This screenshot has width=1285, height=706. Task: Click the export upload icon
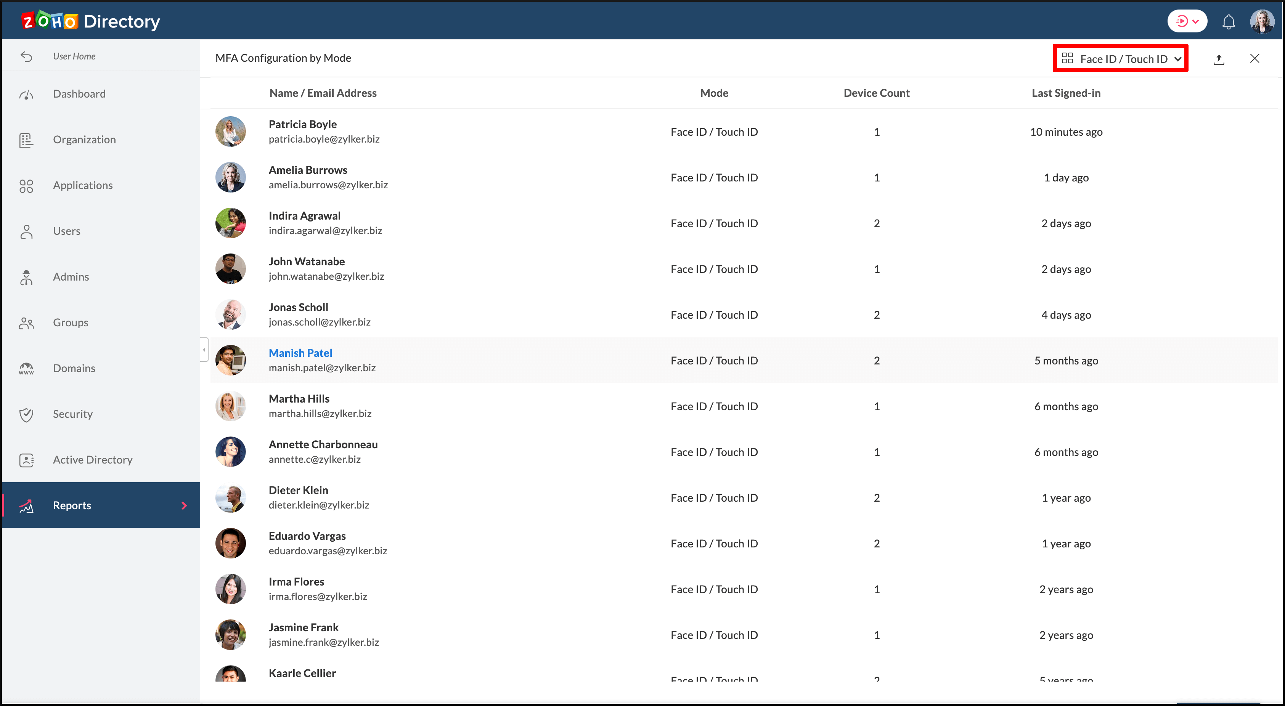[x=1219, y=59]
